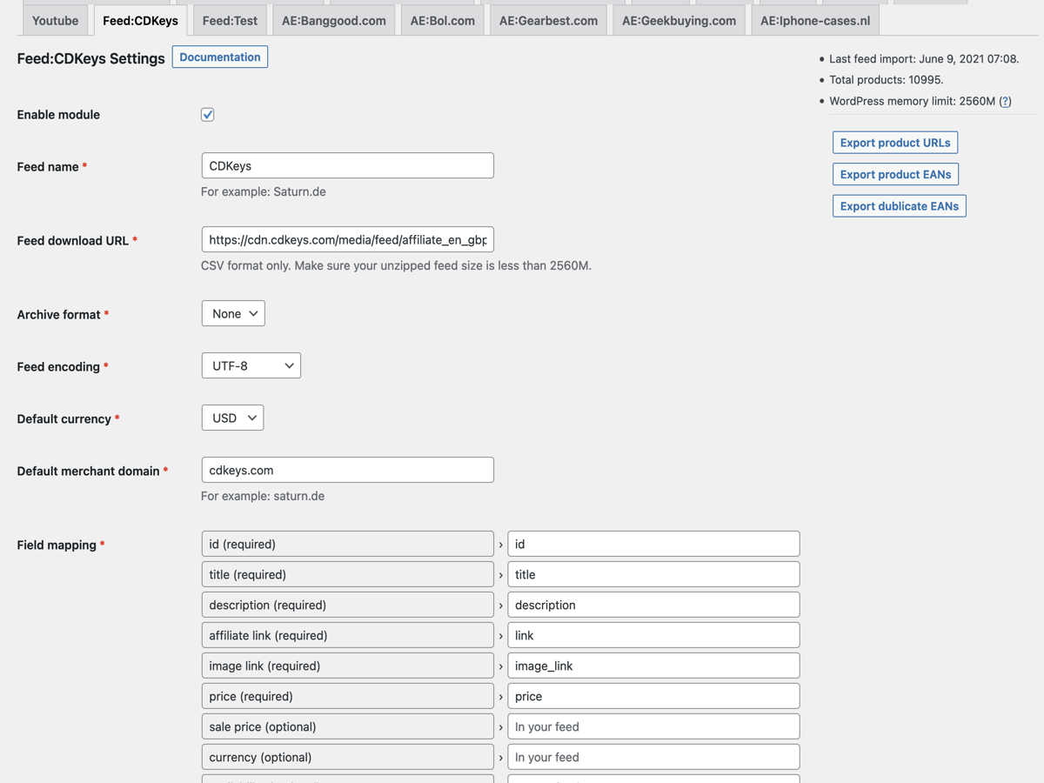Edit the description mapping value field
The image size is (1044, 783).
click(653, 605)
